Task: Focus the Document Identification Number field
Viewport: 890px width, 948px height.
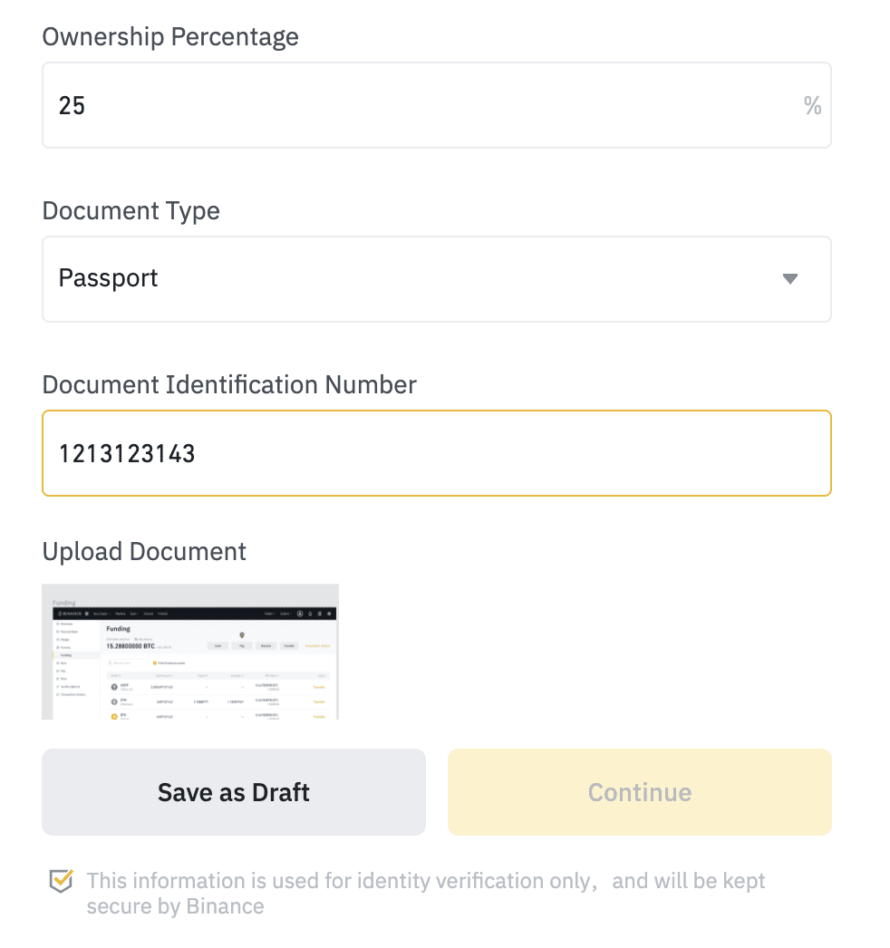Action: click(437, 453)
